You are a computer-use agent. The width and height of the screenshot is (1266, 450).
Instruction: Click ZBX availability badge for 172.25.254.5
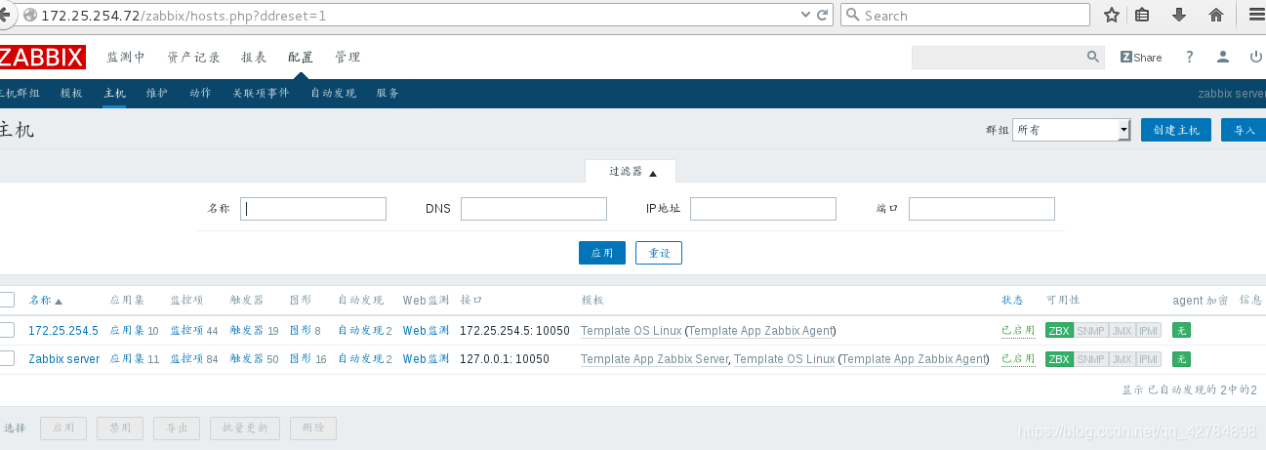click(1058, 331)
